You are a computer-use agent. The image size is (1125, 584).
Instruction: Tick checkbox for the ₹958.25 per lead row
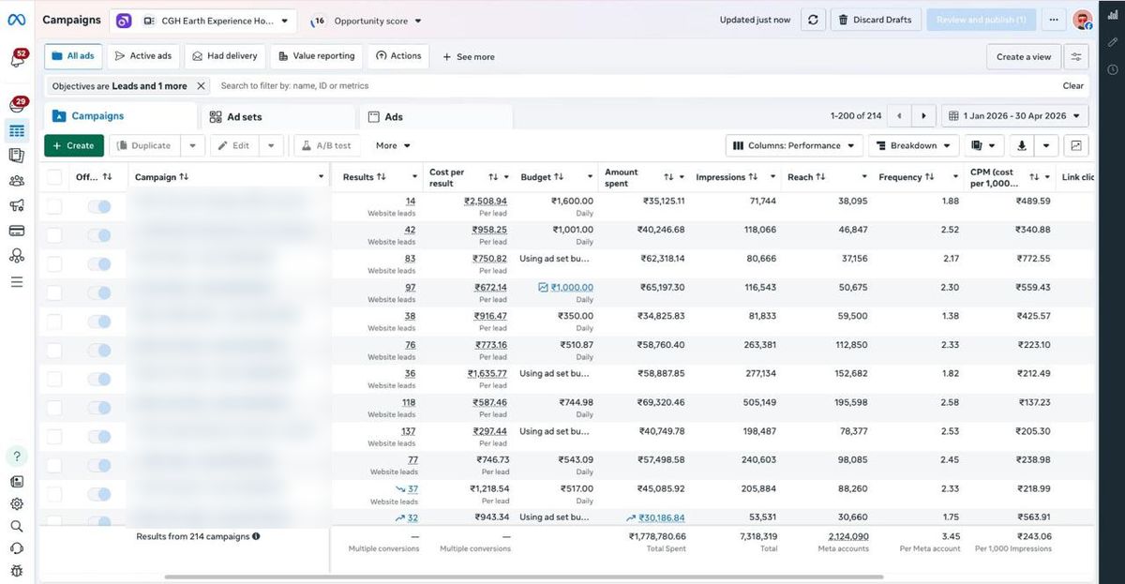[x=54, y=235]
